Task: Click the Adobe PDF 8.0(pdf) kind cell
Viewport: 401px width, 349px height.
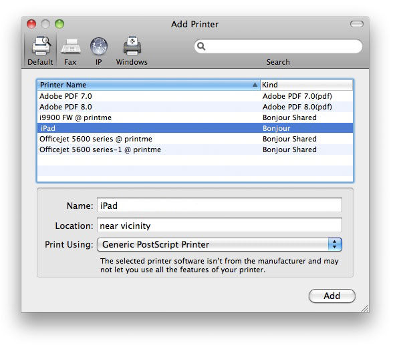Action: pyautogui.click(x=297, y=107)
